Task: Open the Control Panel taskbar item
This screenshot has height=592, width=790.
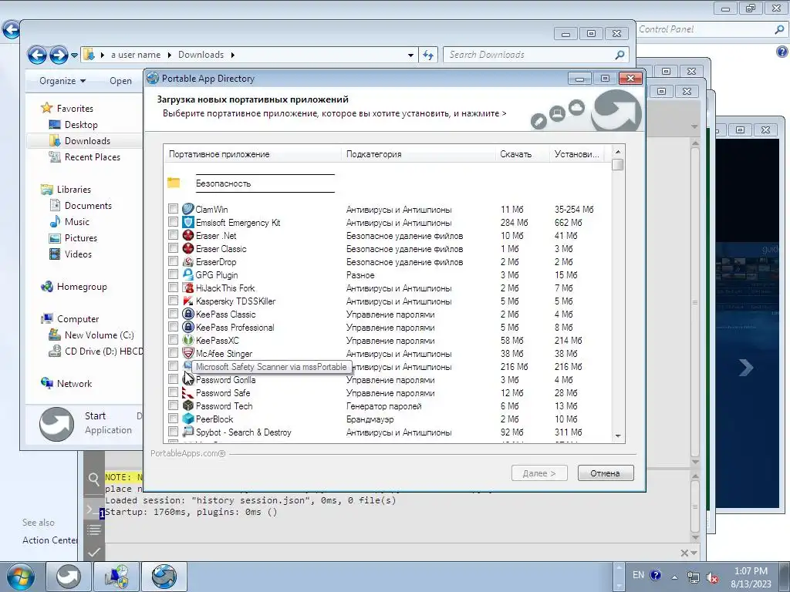Action: point(116,577)
